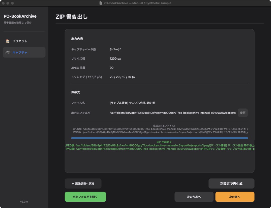The height and width of the screenshot is (208, 271).
Task: Click the value 3 ページ
Action: (115, 49)
